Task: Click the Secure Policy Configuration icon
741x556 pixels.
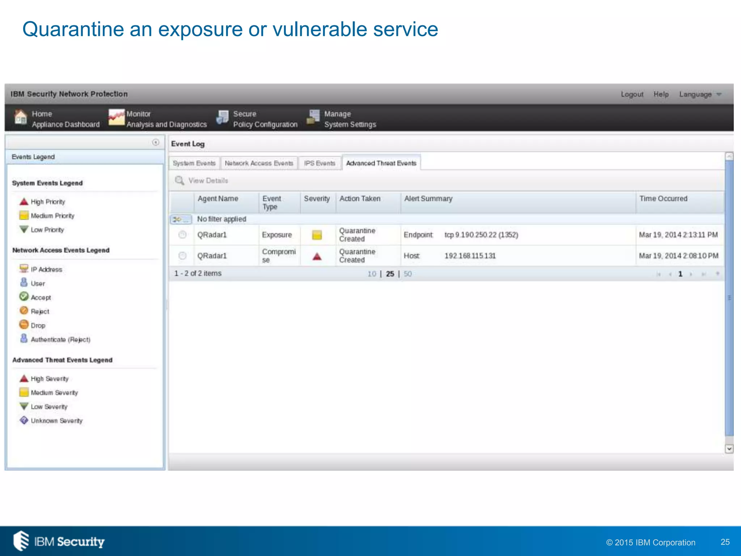Action: point(223,117)
